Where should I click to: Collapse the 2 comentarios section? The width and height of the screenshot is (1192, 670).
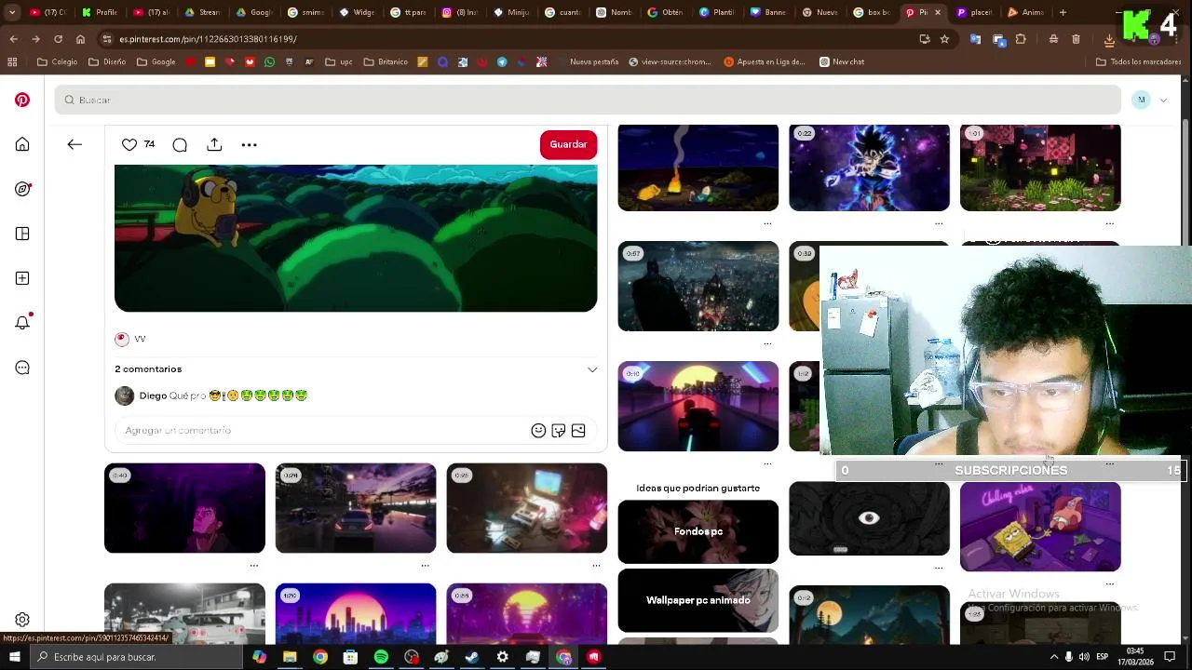tap(592, 369)
